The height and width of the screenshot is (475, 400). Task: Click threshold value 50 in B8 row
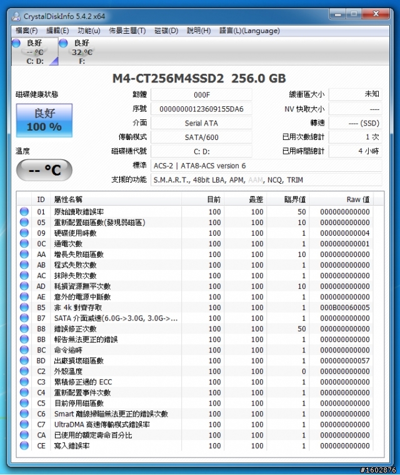tap(301, 329)
